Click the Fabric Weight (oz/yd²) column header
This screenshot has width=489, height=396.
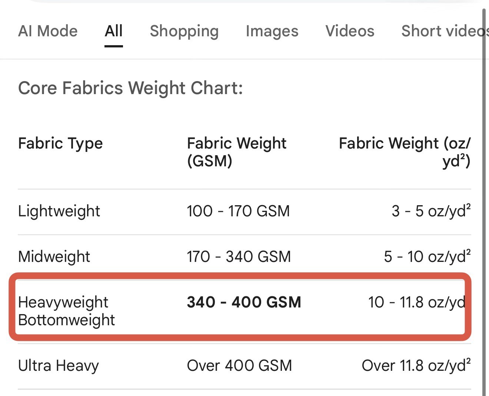pos(405,152)
